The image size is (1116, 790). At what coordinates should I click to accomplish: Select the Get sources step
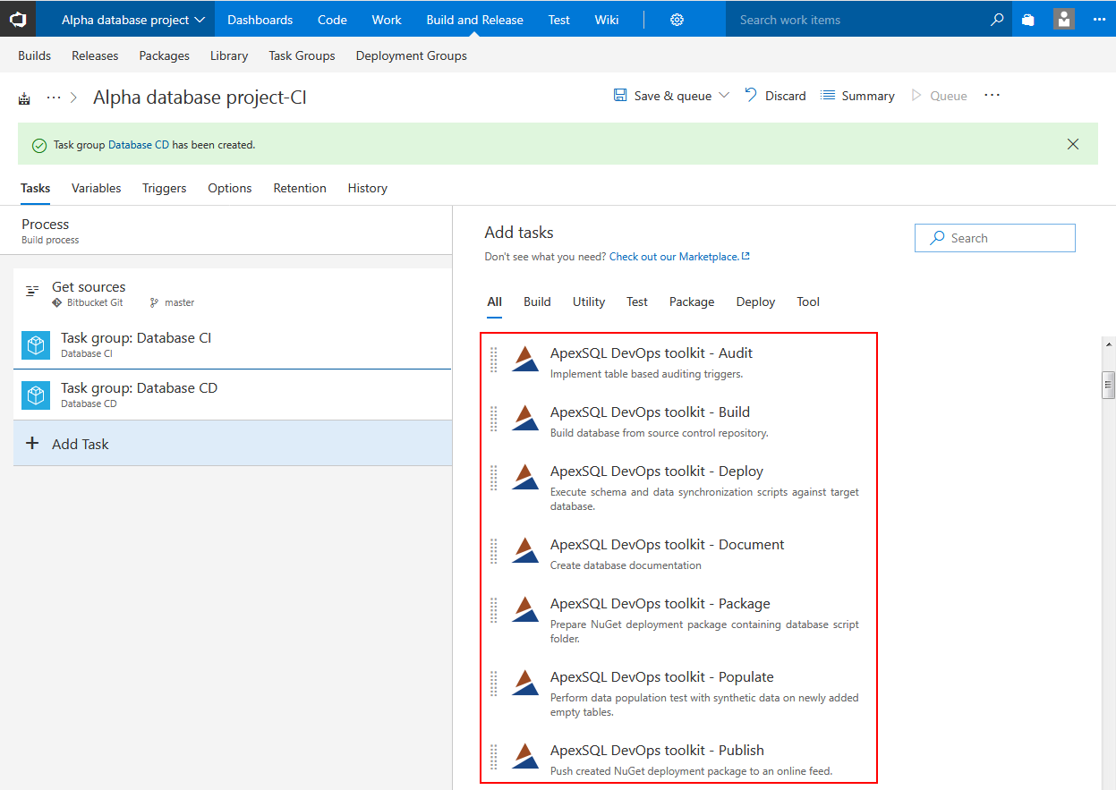coord(233,294)
